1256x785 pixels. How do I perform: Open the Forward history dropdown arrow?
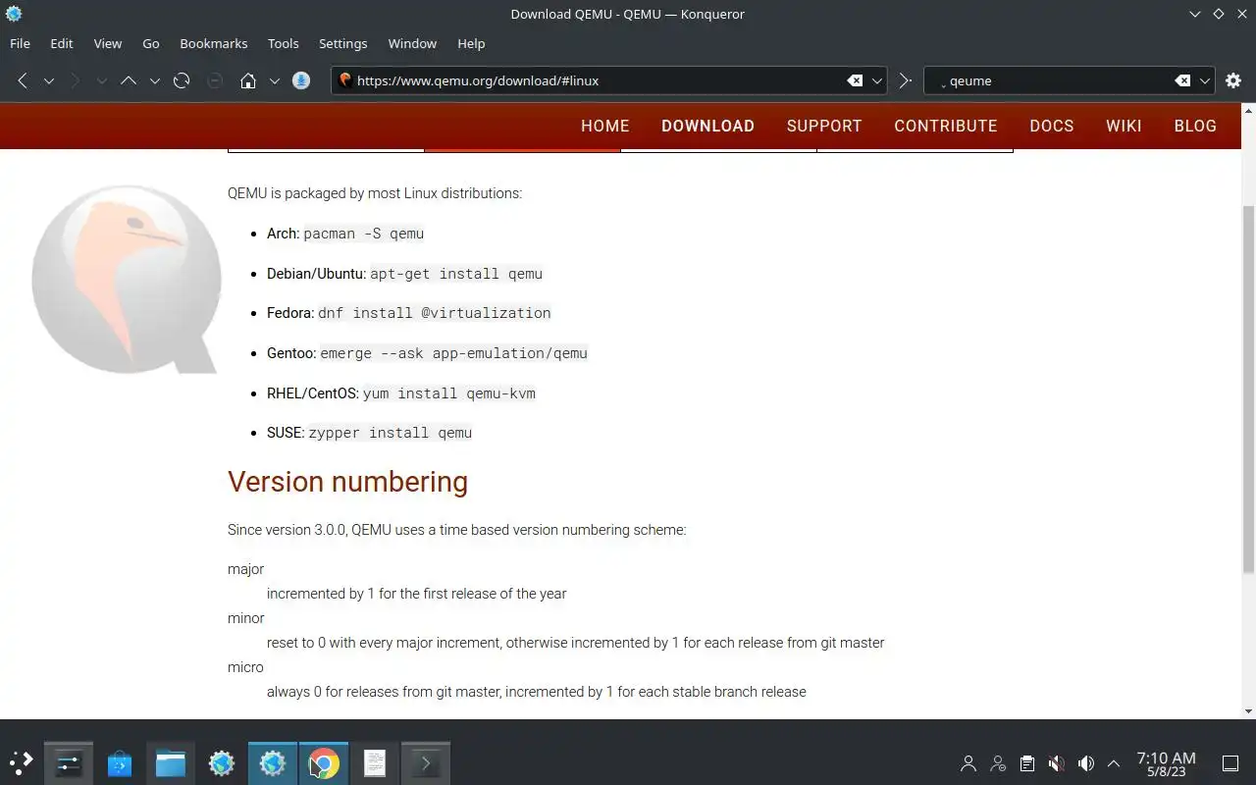pyautogui.click(x=101, y=80)
